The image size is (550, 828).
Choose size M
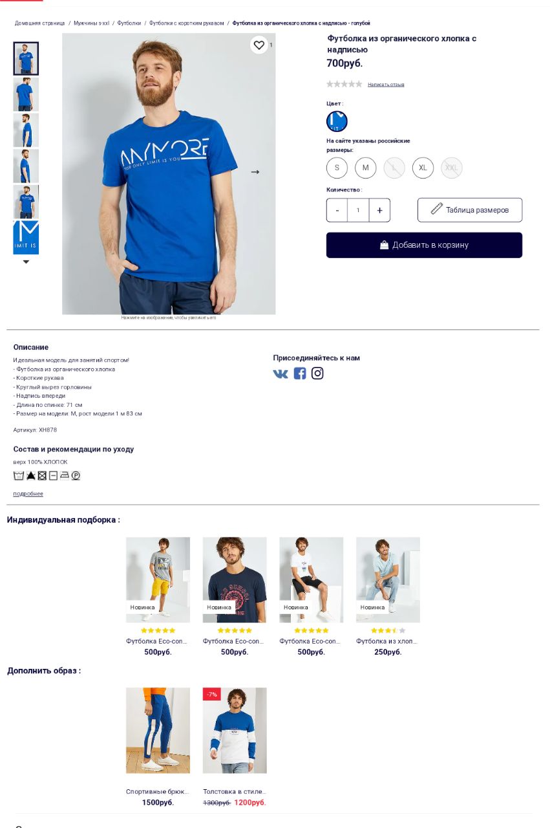pyautogui.click(x=365, y=168)
